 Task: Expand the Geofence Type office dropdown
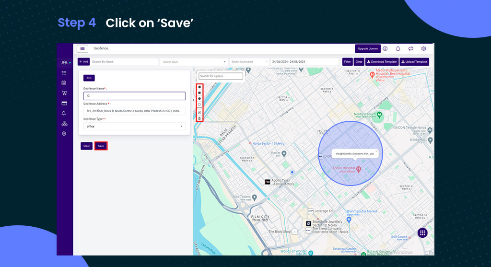coord(134,127)
